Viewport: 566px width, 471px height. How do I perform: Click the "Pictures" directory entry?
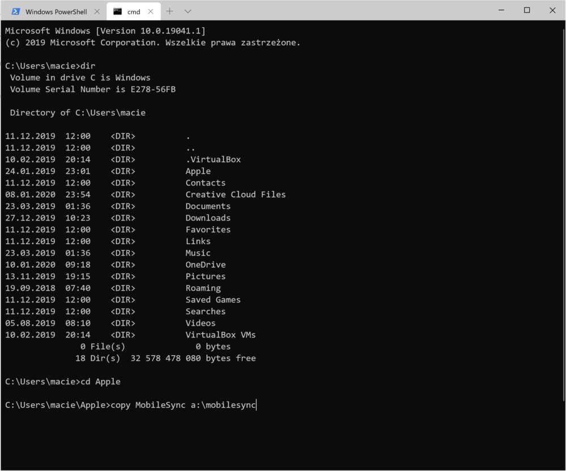pos(205,276)
